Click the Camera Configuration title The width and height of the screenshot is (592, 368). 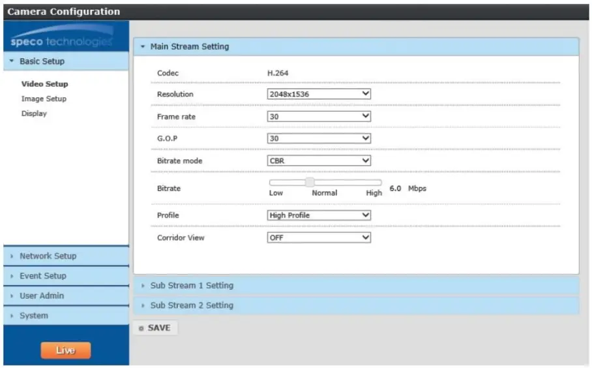coord(63,11)
